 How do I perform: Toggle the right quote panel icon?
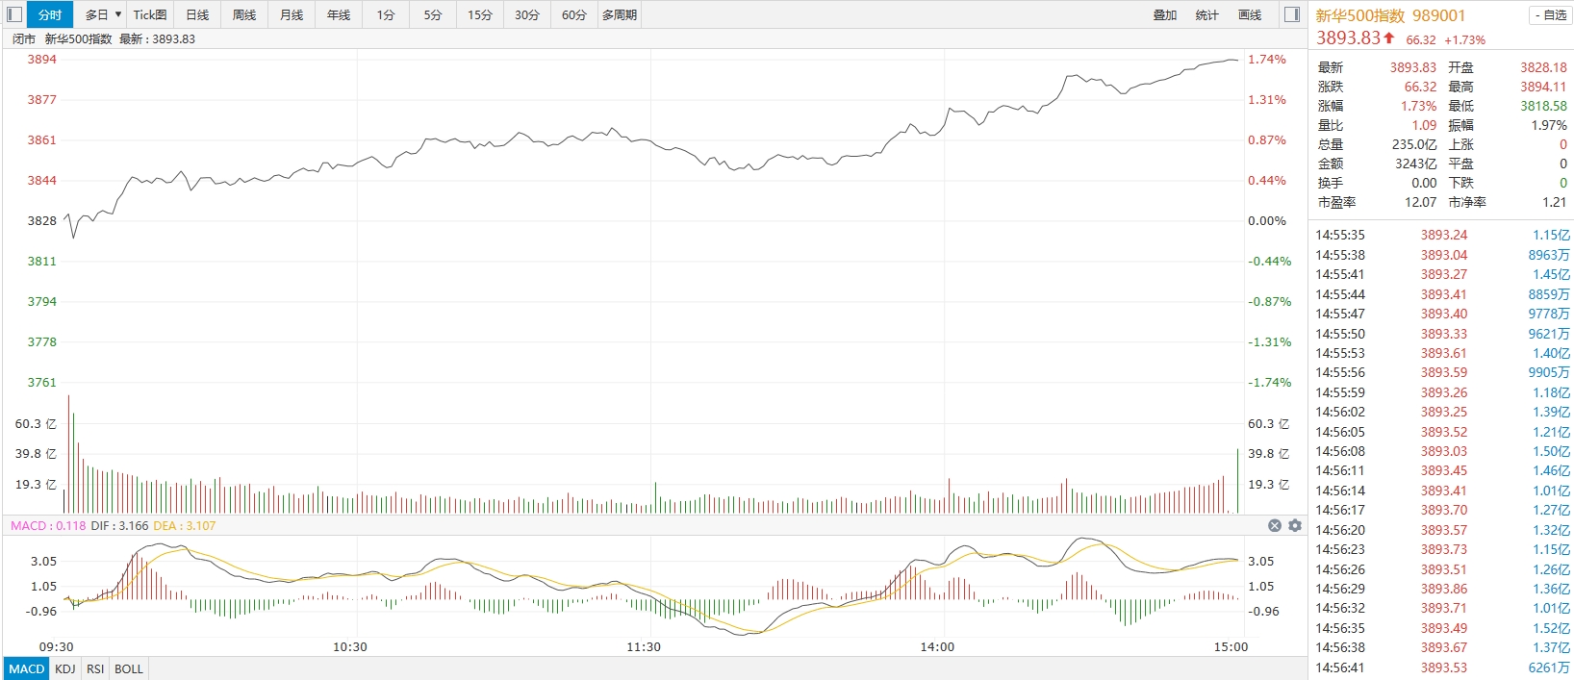click(x=1292, y=14)
